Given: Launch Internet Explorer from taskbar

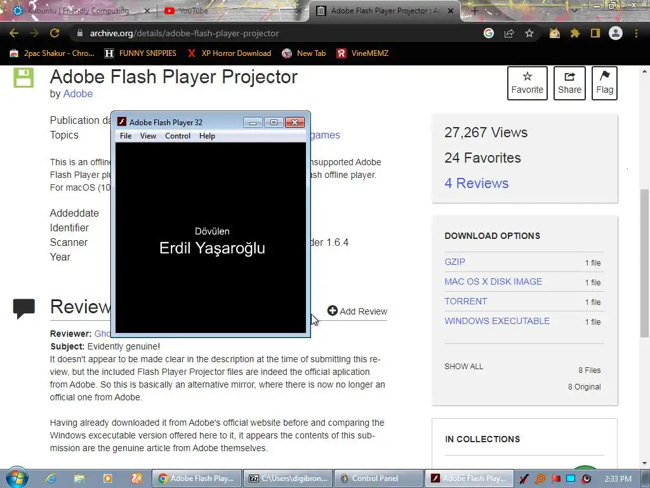Looking at the screenshot, I should 51,478.
